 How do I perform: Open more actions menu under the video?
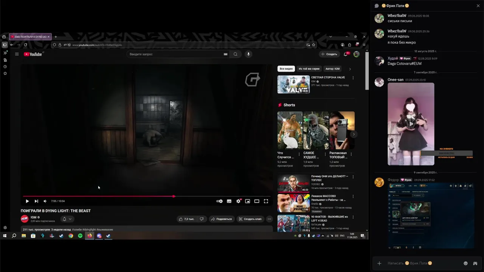269,219
